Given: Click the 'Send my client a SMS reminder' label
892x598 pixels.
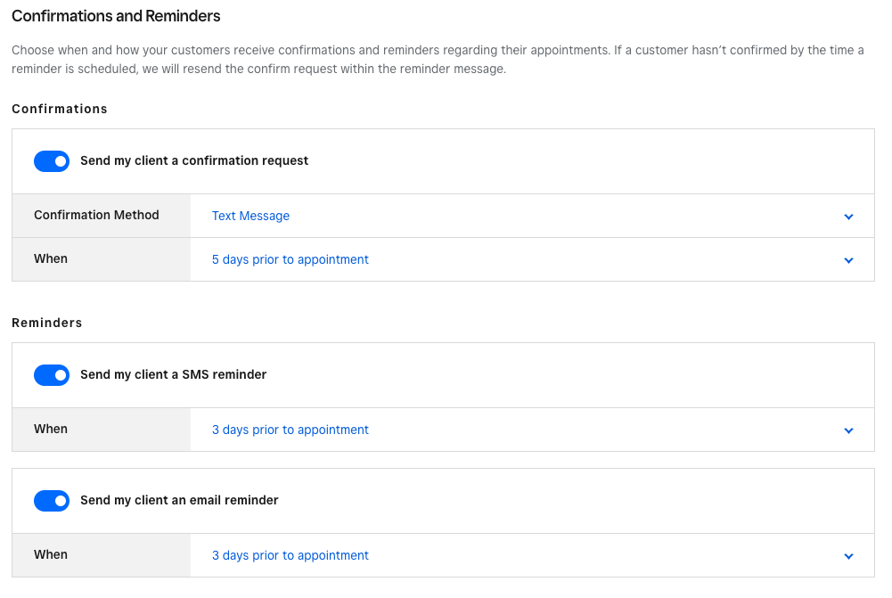Looking at the screenshot, I should (174, 374).
